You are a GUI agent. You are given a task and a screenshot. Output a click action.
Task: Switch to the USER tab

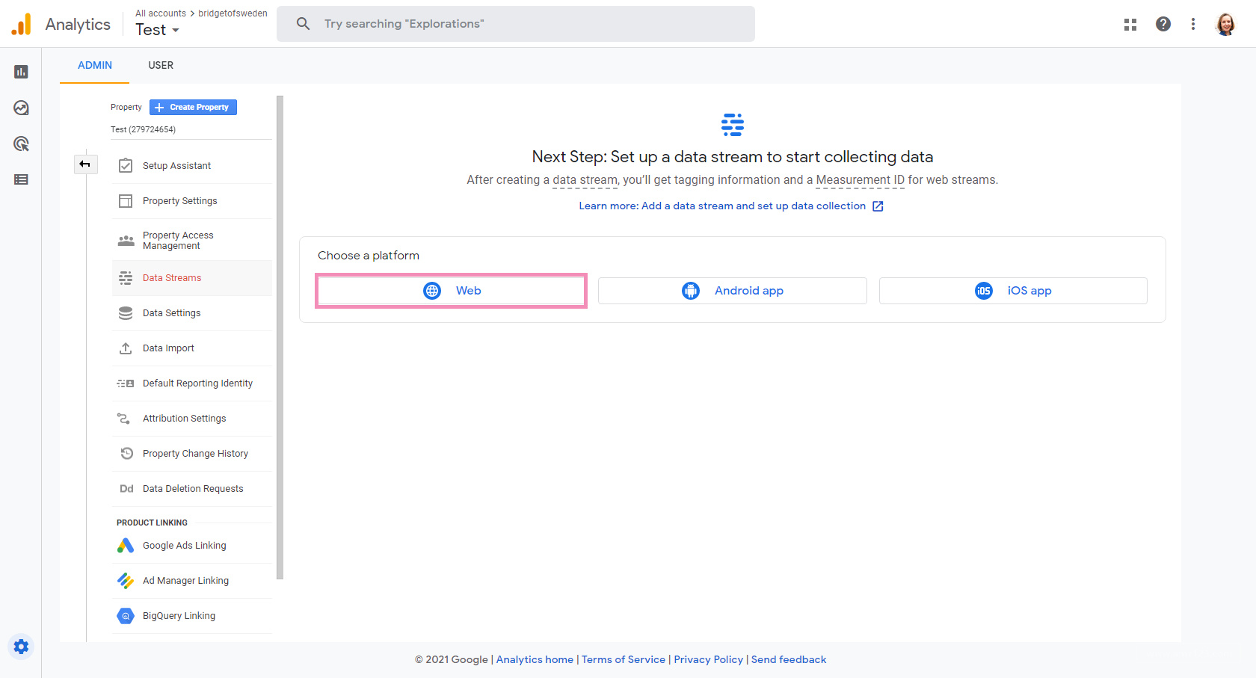point(161,65)
